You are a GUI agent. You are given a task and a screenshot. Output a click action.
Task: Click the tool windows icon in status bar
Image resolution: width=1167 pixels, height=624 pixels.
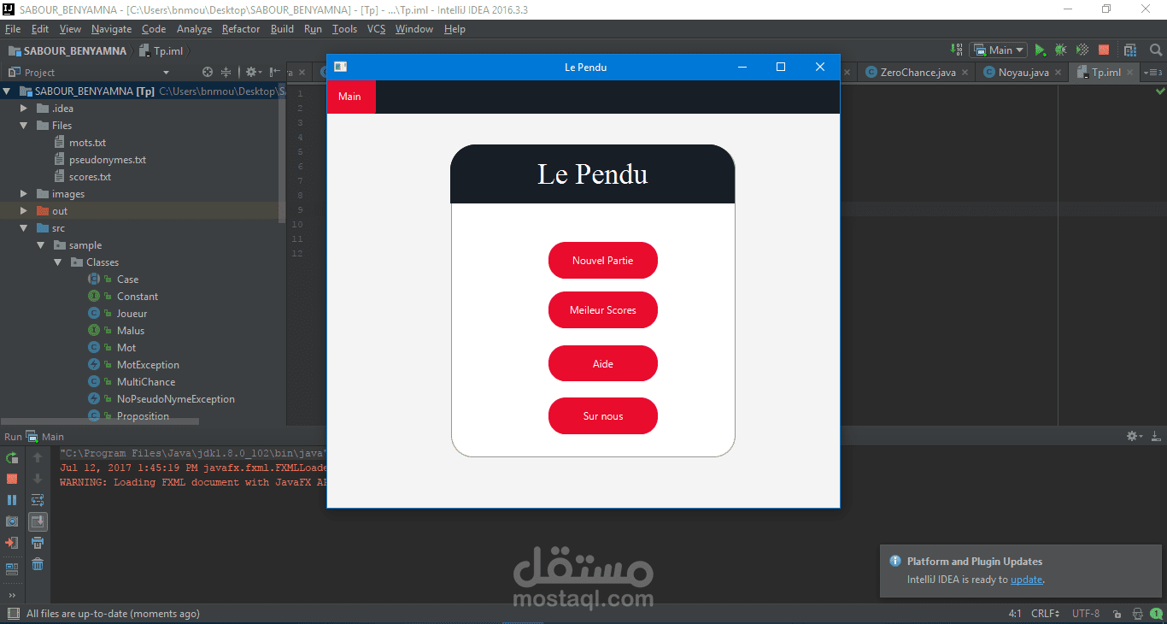(x=13, y=613)
